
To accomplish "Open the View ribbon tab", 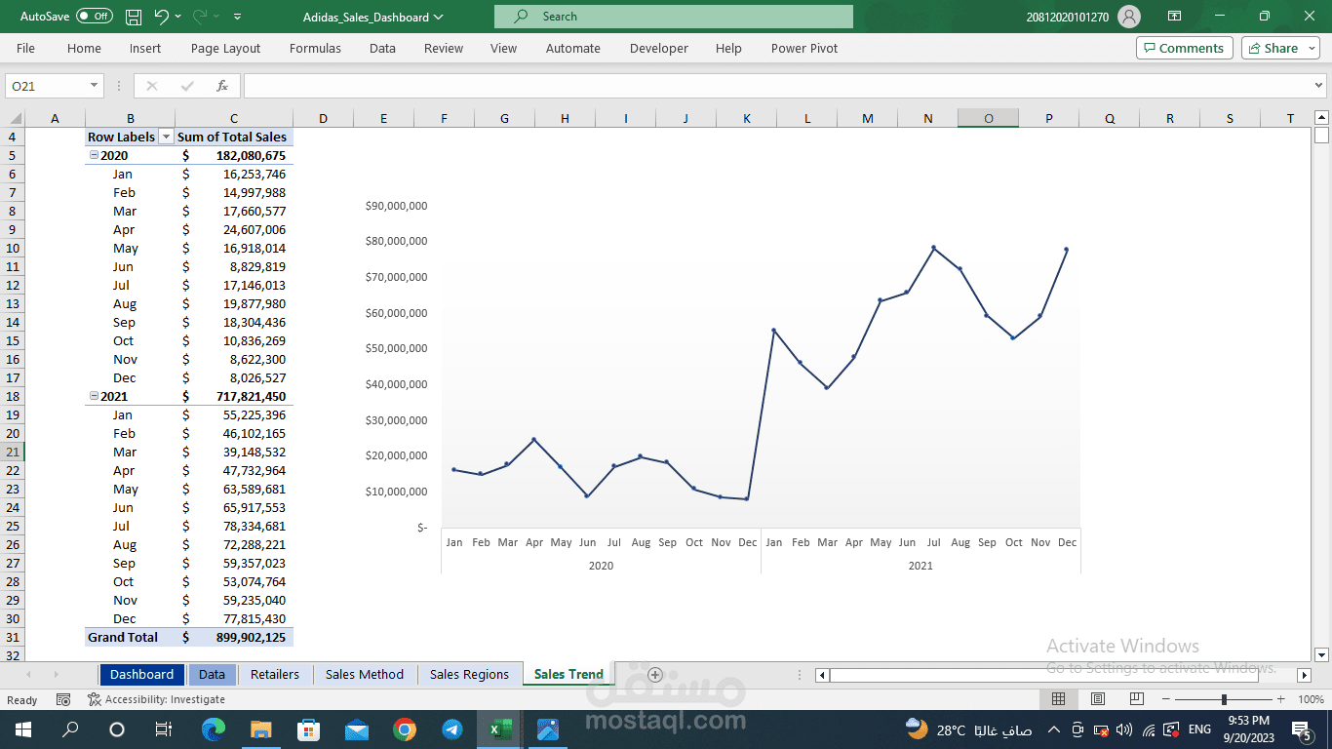I will (503, 48).
